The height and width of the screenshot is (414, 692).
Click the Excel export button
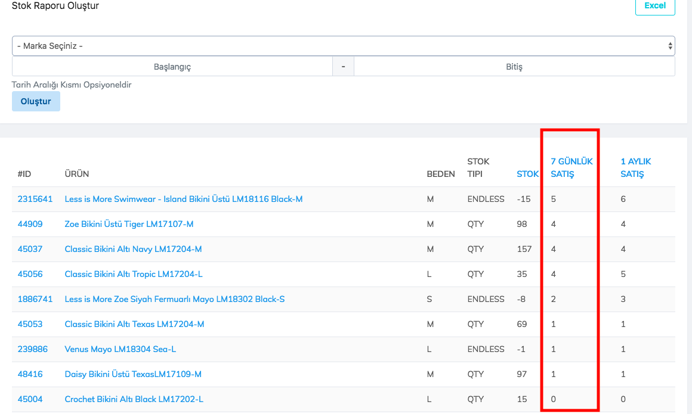tap(654, 5)
